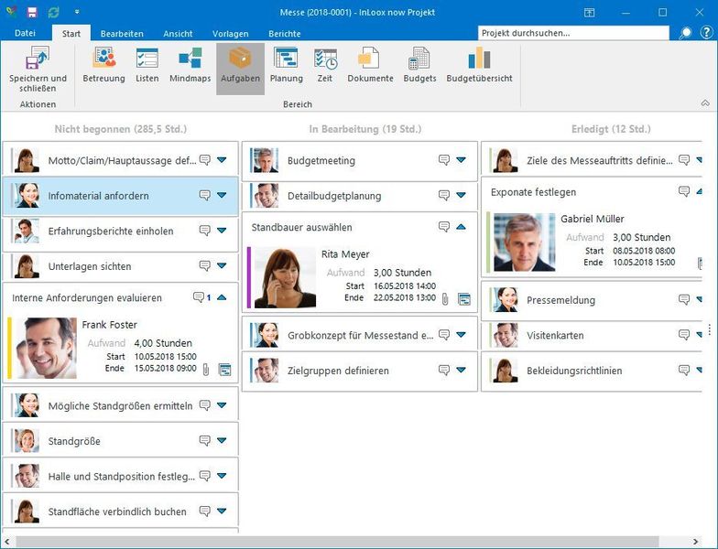Collapse the ribbon with chevron arrow

click(x=705, y=103)
